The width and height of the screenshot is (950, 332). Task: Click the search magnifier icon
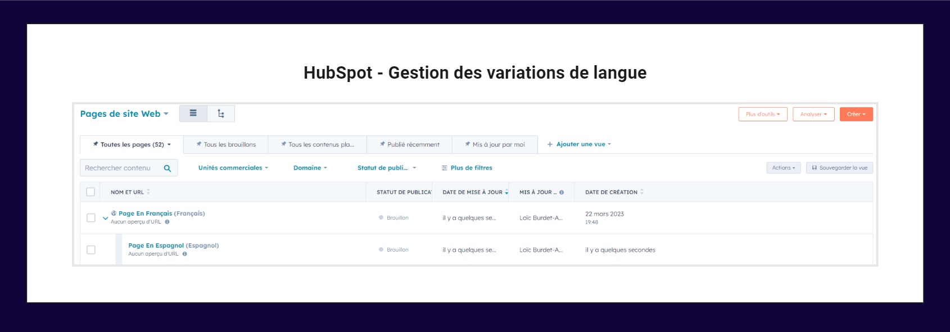pyautogui.click(x=168, y=168)
